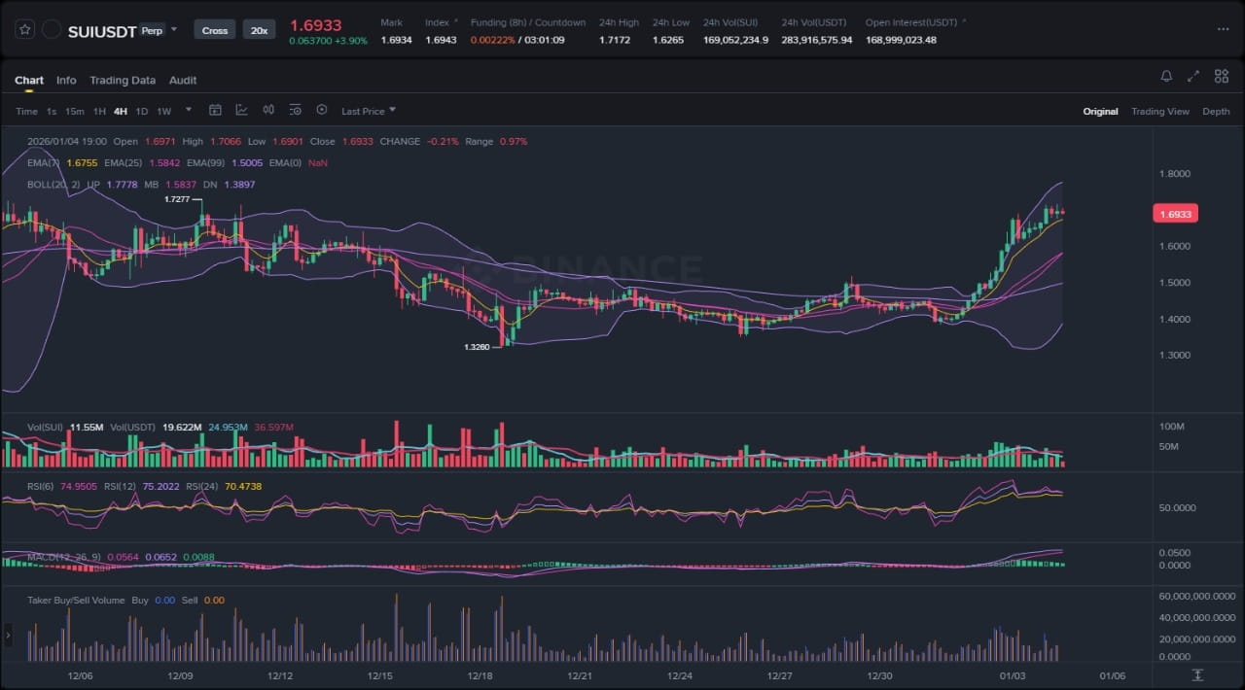This screenshot has height=690, width=1245.
Task: Open the chart layout grid icon
Action: click(x=1220, y=76)
